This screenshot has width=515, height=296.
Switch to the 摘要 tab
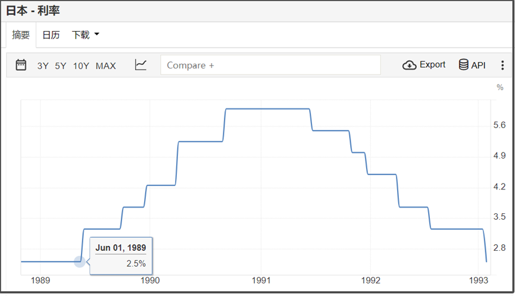[21, 35]
